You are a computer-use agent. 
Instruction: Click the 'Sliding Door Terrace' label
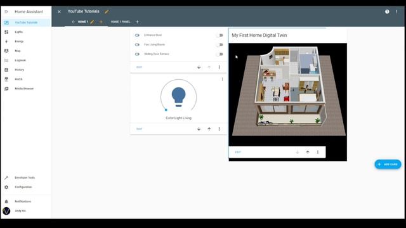157,54
